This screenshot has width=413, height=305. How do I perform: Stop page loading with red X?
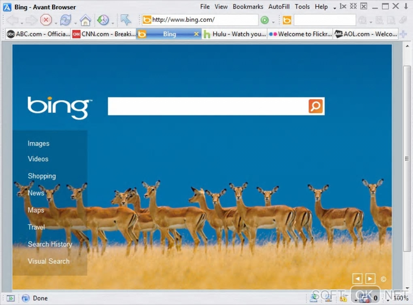[46, 20]
